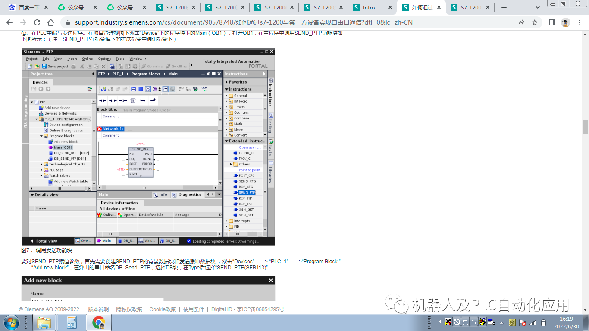589x331 pixels.
Task: Click the Open project icon in TIA Portal toolbar
Action: coord(37,66)
